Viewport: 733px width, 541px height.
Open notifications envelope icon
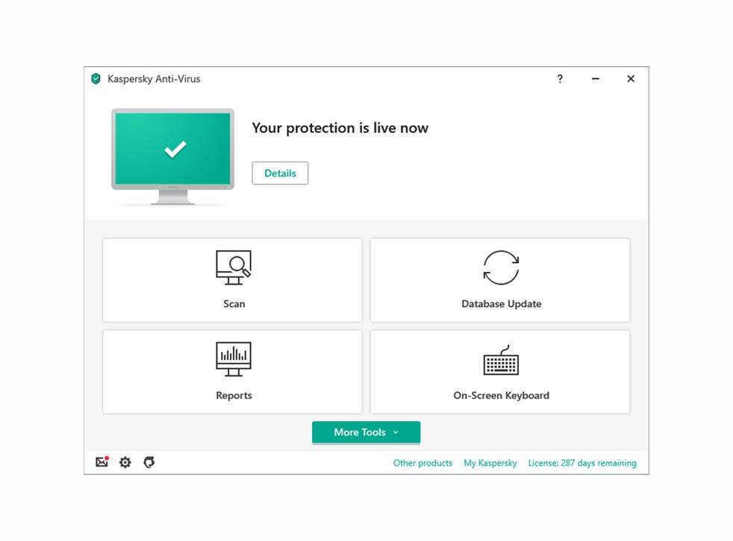click(102, 462)
